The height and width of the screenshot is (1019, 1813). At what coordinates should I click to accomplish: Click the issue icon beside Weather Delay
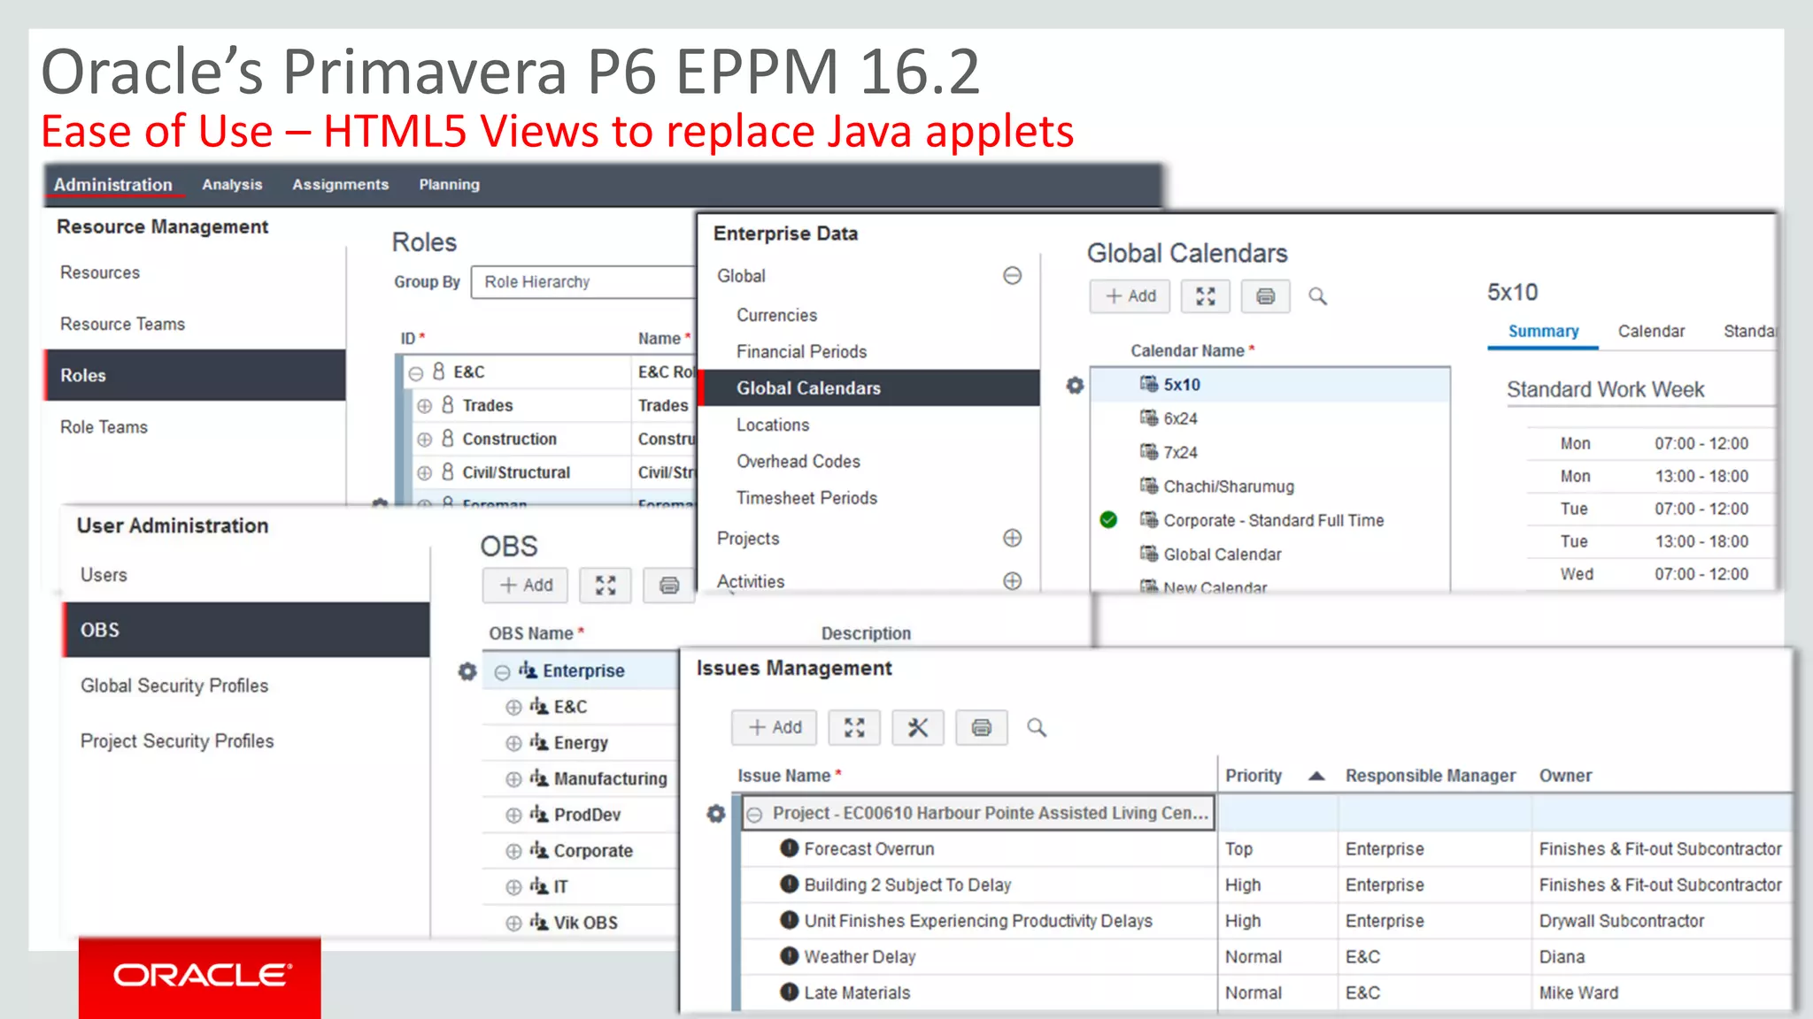790,956
